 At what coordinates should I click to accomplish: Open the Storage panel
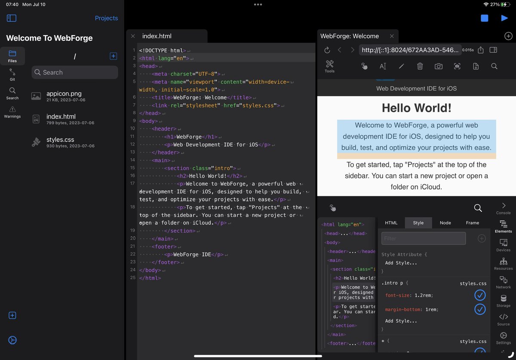[504, 301]
